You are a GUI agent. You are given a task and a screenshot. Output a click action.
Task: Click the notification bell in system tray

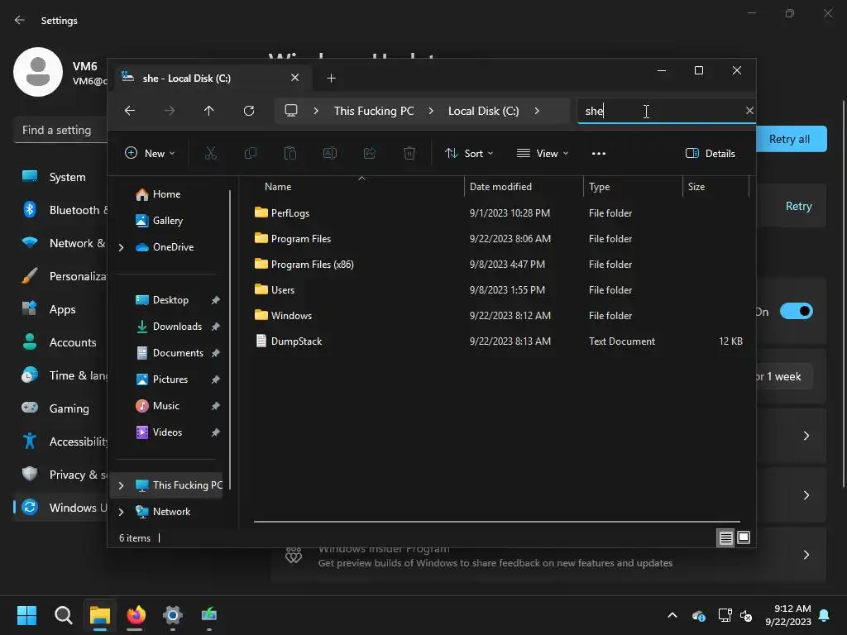pyautogui.click(x=825, y=615)
